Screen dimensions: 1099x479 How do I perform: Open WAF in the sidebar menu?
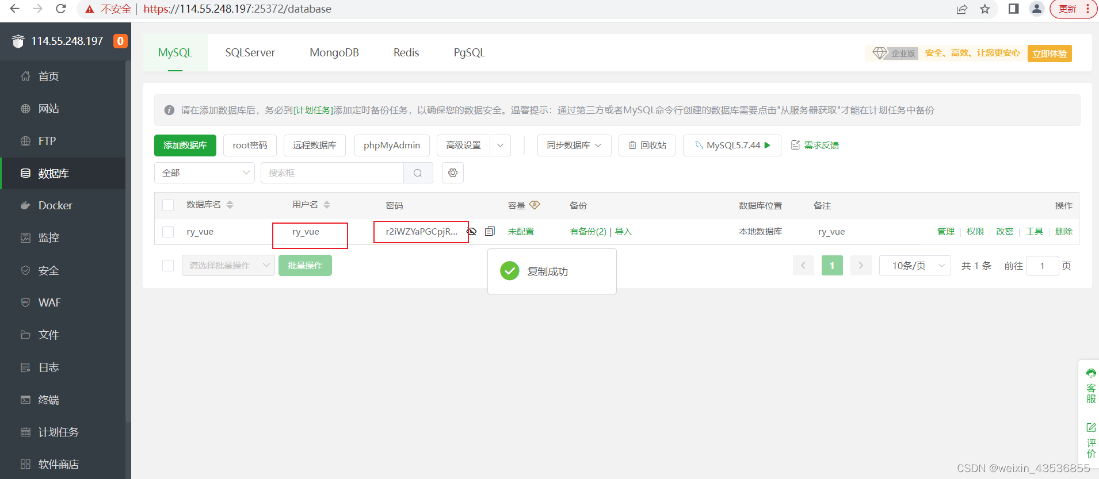pyautogui.click(x=63, y=302)
